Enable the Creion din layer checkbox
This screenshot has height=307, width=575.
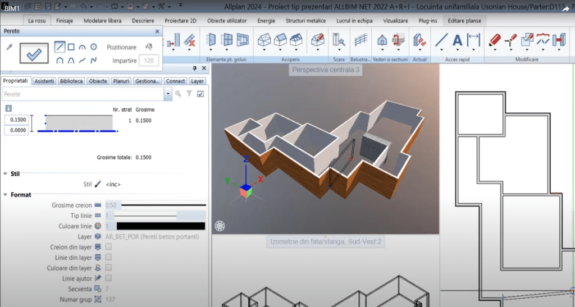tap(108, 246)
